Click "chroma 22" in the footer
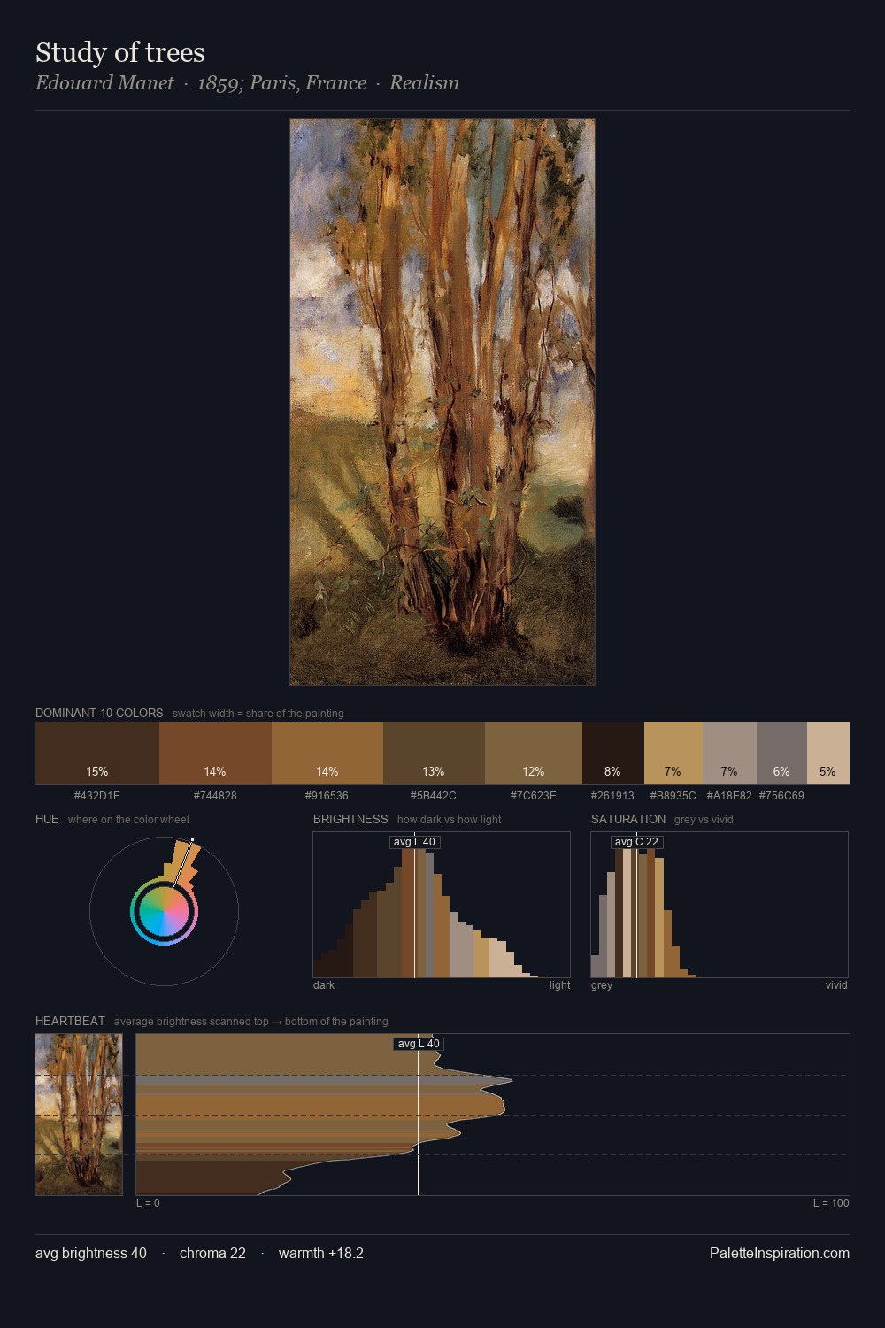The width and height of the screenshot is (885, 1328). 212,1253
